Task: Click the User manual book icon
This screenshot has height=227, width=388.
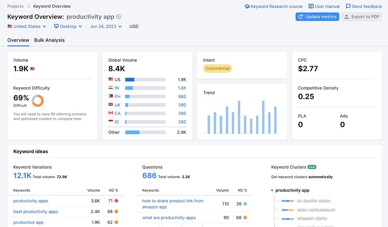Action: pos(311,6)
